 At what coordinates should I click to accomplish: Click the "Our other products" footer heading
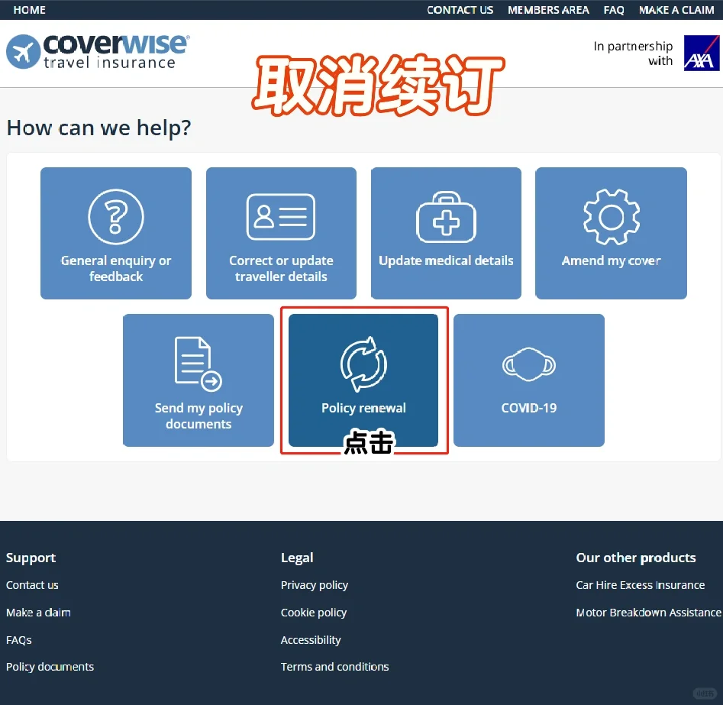click(x=636, y=558)
